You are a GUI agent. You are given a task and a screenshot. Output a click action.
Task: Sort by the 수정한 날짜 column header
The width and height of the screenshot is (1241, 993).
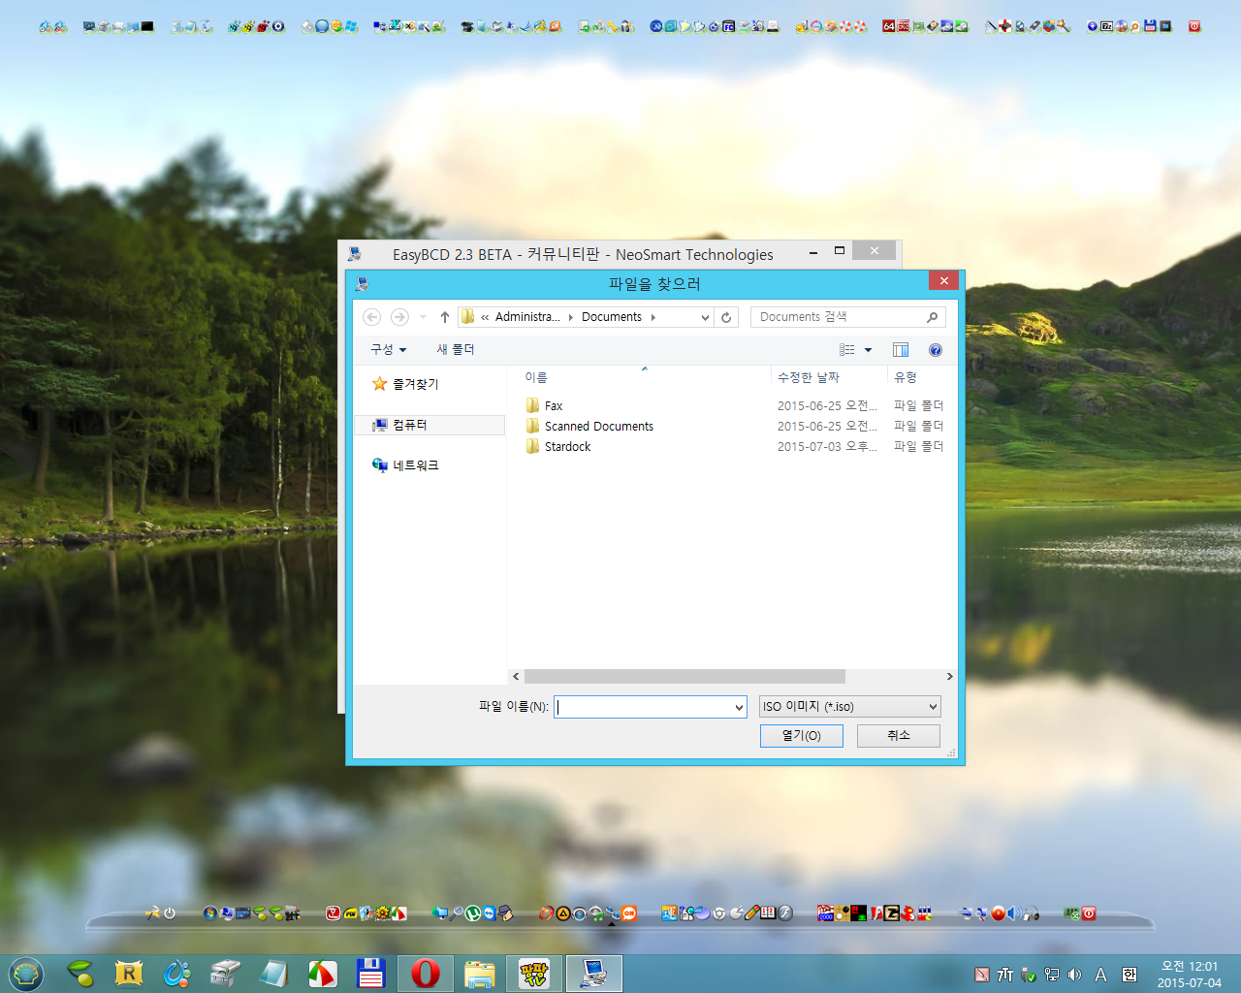809,377
